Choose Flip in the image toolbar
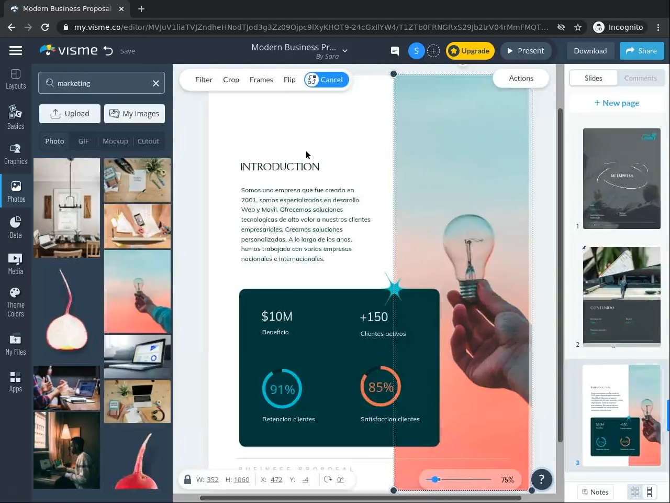The image size is (670, 503). tap(289, 80)
